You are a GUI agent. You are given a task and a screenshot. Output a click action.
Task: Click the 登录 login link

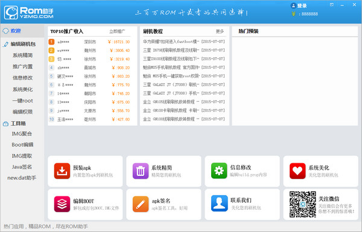[302, 6]
